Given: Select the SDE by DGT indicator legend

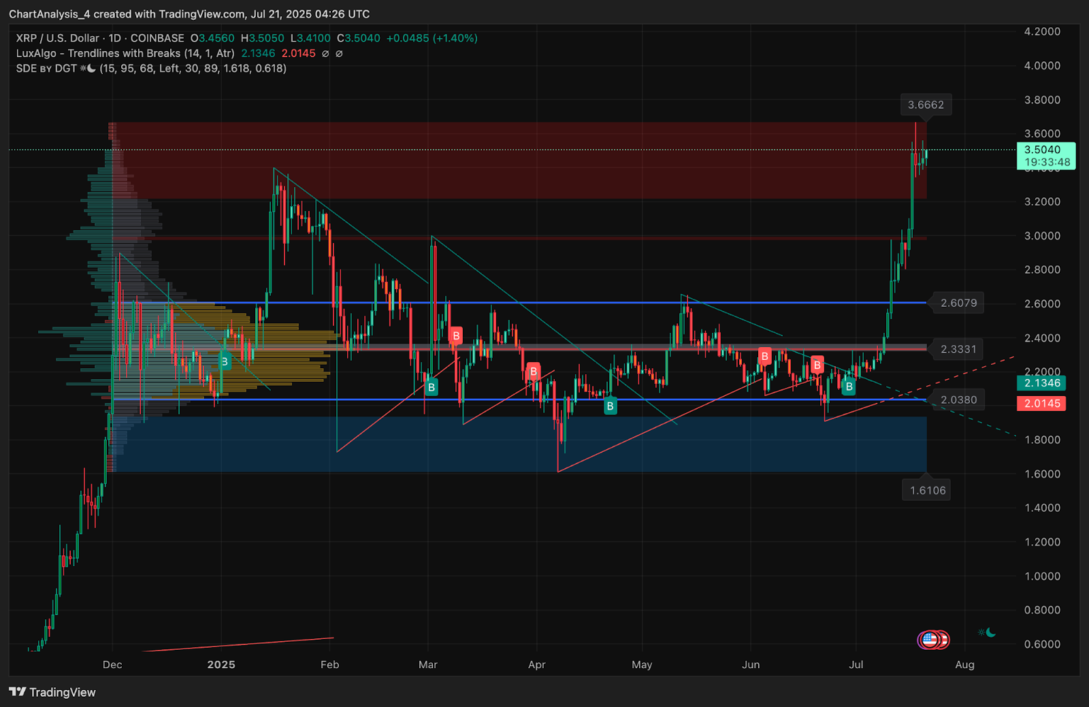Looking at the screenshot, I should tap(46, 68).
